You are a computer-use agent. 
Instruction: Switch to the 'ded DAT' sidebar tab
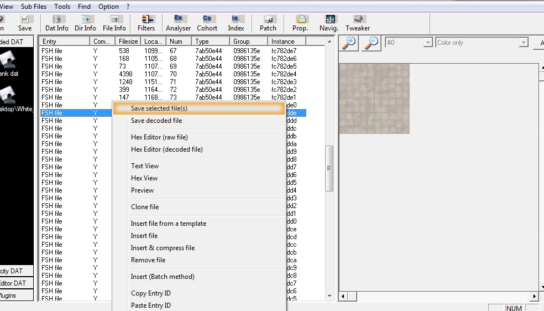pyautogui.click(x=16, y=42)
